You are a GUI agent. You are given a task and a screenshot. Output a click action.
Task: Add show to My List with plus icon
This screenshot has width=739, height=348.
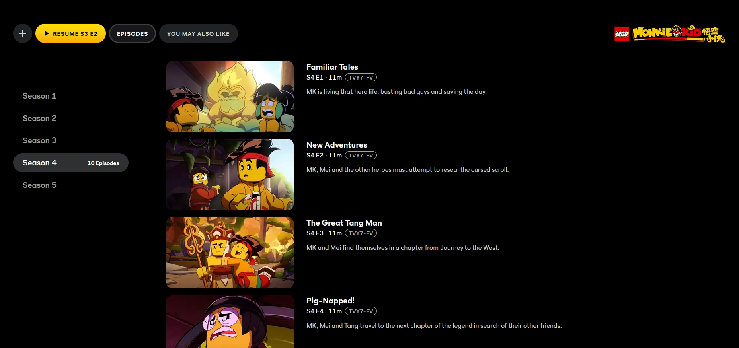tap(23, 33)
